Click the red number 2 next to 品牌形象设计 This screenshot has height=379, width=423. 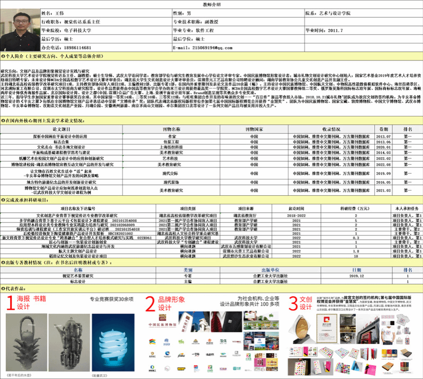click(150, 303)
